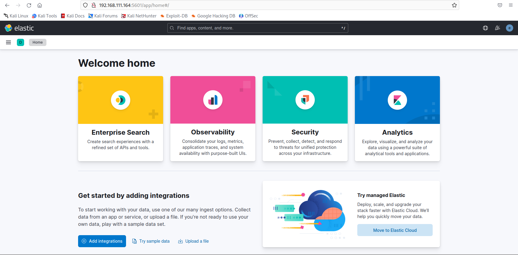The image size is (518, 255).
Task: Click the Observability card icon
Action: pyautogui.click(x=213, y=100)
